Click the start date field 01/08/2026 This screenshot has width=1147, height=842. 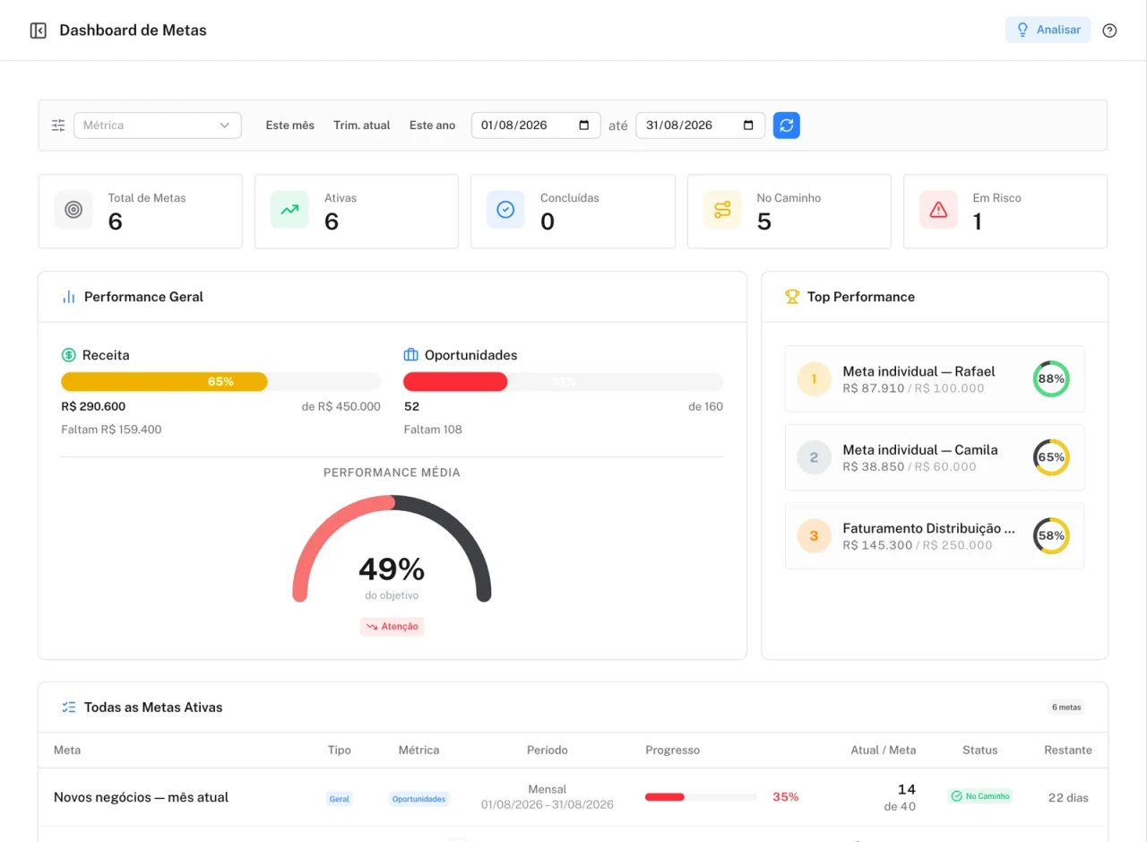(536, 126)
